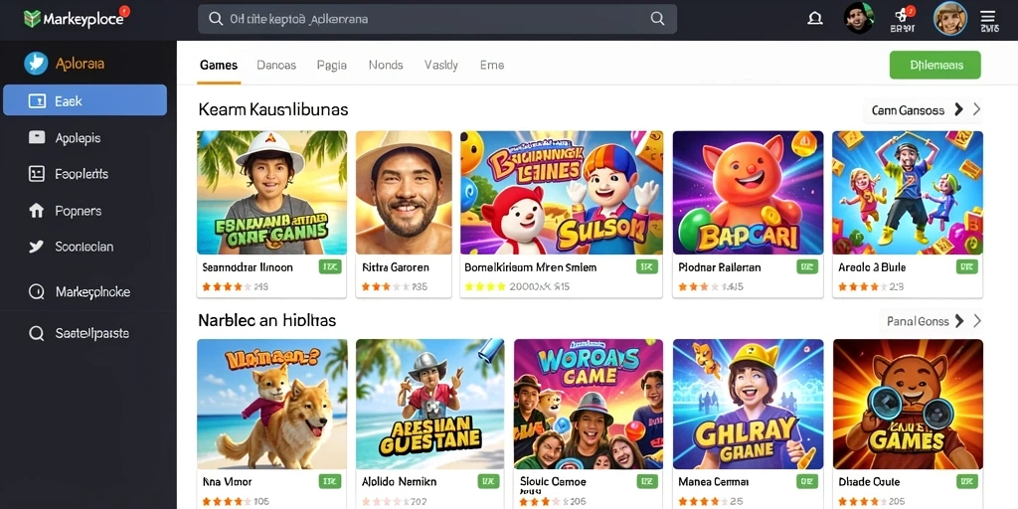The height and width of the screenshot is (509, 1018).
Task: Switch to the Games tab
Action: [219, 65]
